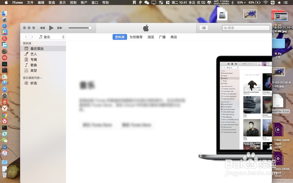Open App Store from the Dock
293x183 pixels.
click(4, 89)
